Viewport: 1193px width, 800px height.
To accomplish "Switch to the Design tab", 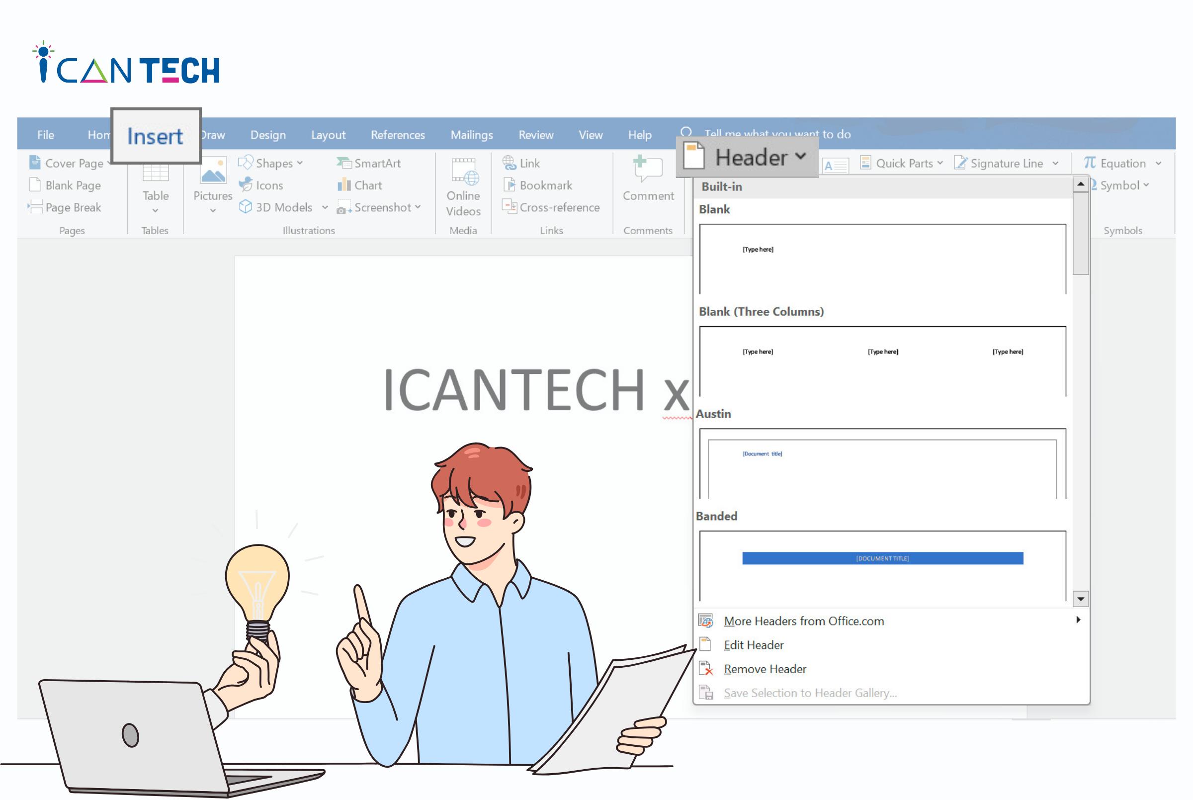I will [268, 135].
